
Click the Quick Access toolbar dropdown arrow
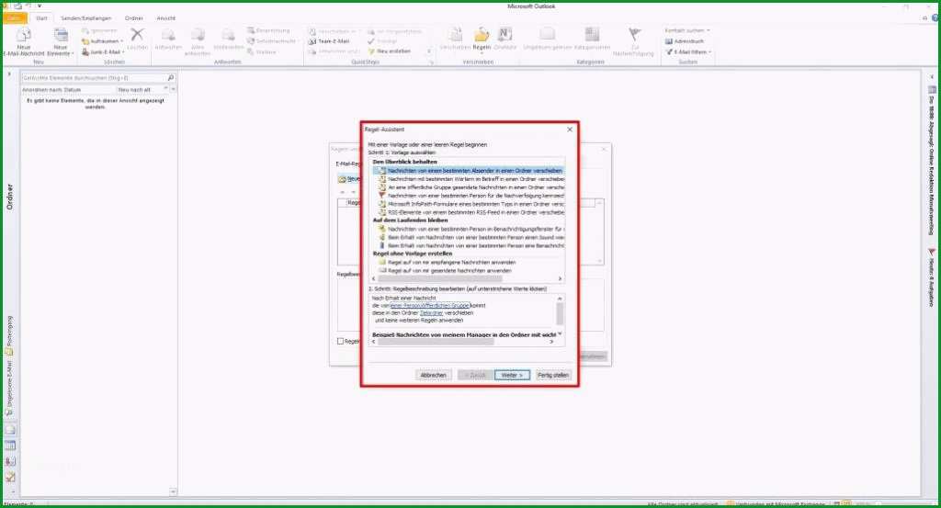tap(40, 6)
